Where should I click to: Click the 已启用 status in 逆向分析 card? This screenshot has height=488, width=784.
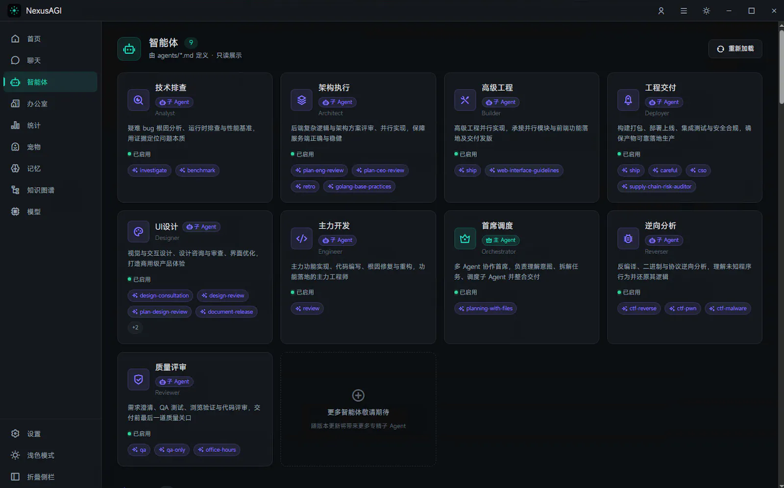[629, 293]
